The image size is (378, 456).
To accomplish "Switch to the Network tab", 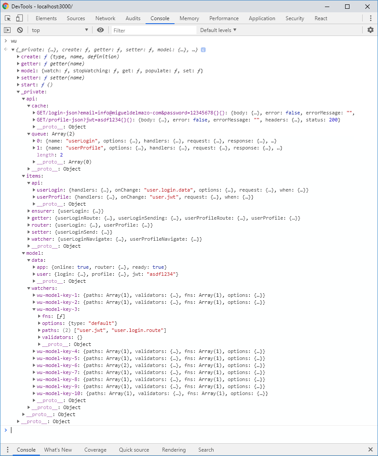I will click(105, 18).
